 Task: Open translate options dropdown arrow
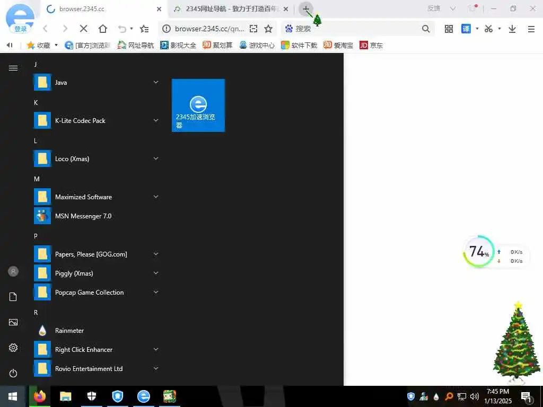pyautogui.click(x=477, y=29)
